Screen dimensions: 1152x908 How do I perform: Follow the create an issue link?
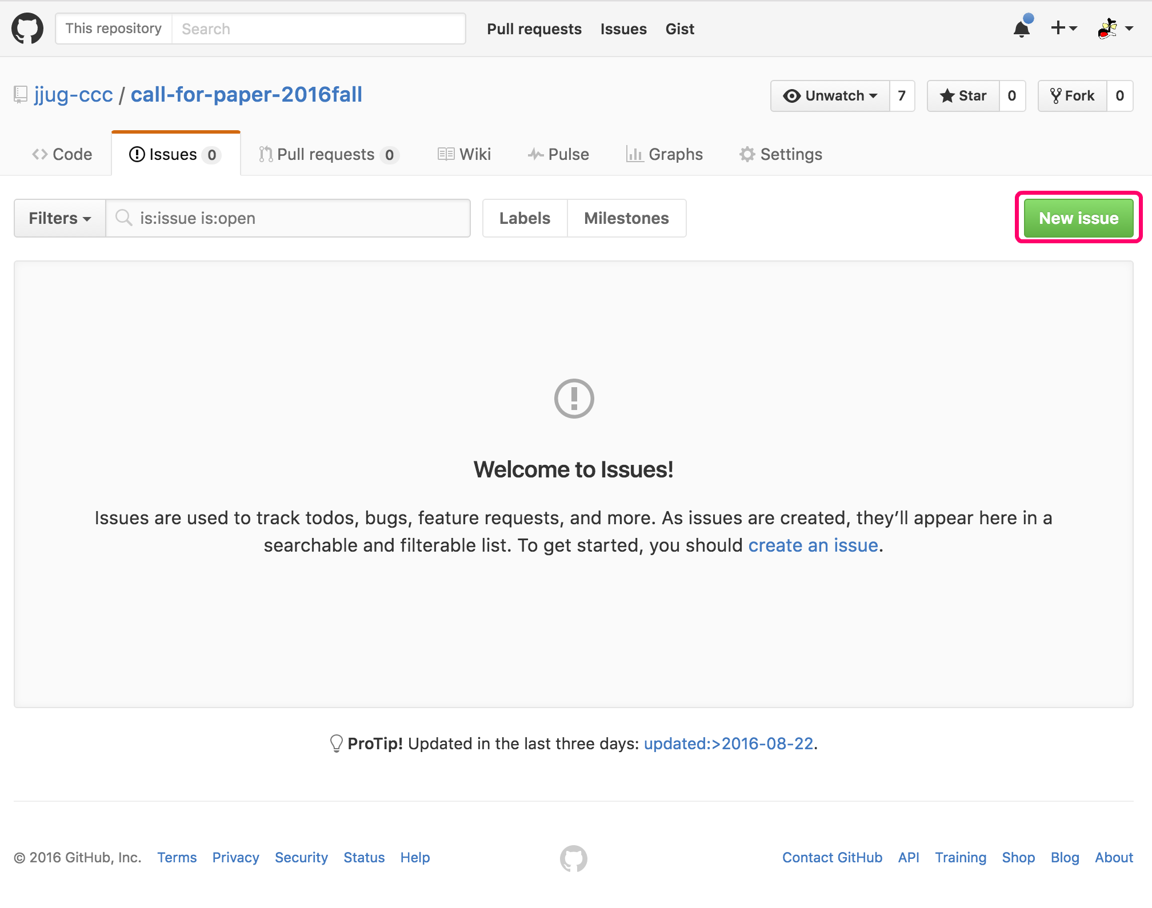[813, 545]
